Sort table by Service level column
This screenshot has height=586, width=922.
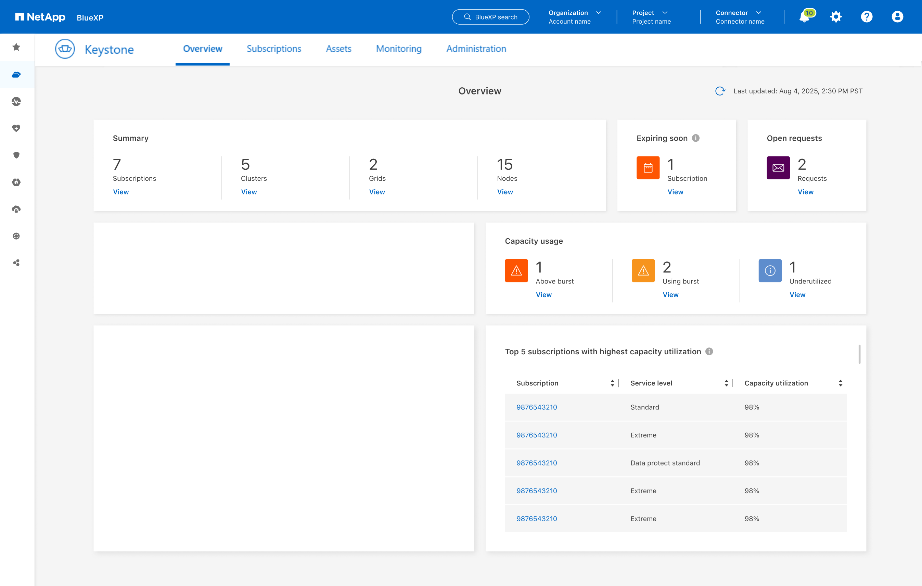726,383
